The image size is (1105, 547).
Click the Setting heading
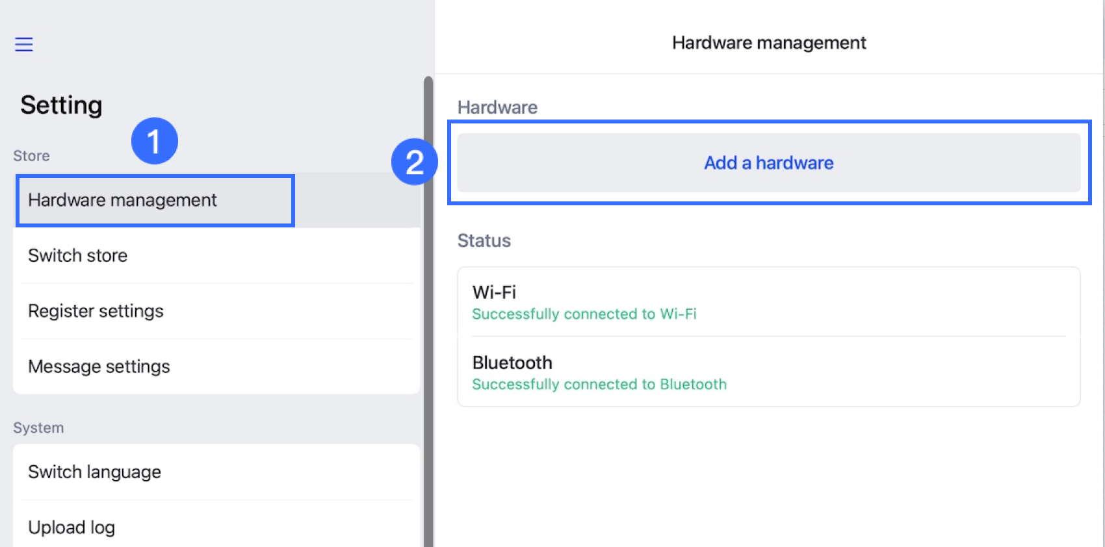click(61, 105)
